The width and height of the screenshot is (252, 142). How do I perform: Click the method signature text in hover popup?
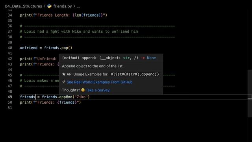point(109,58)
